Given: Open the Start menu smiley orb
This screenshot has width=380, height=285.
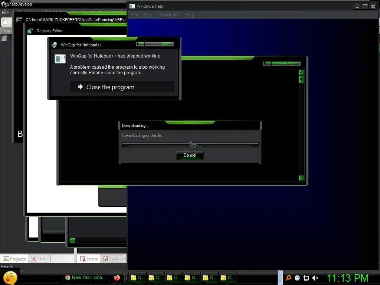Looking at the screenshot, I should [x=10, y=278].
